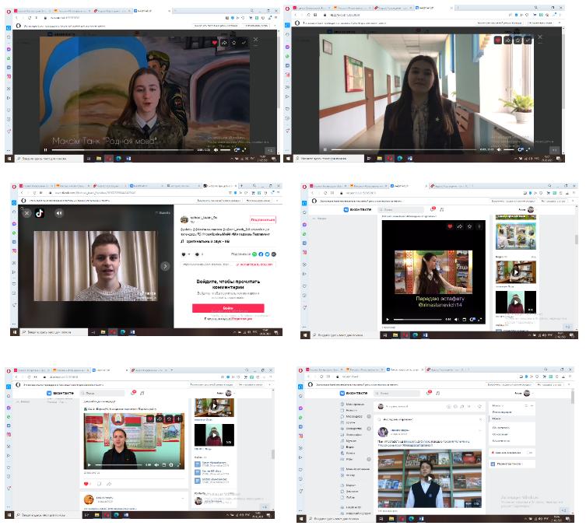Share the Передаю эстафету video
This screenshot has width=586, height=529.
[460, 226]
